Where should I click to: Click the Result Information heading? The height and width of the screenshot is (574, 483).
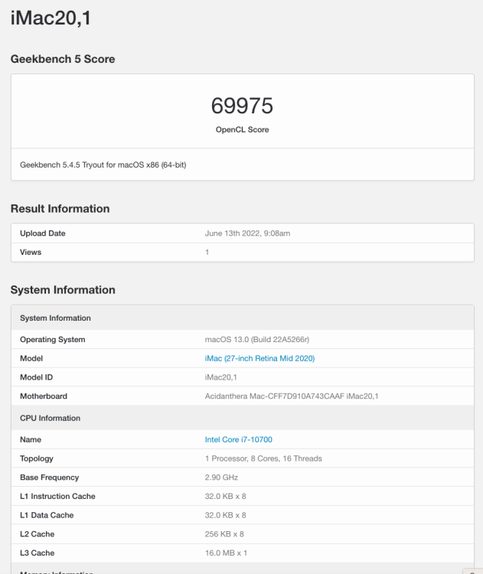(60, 209)
